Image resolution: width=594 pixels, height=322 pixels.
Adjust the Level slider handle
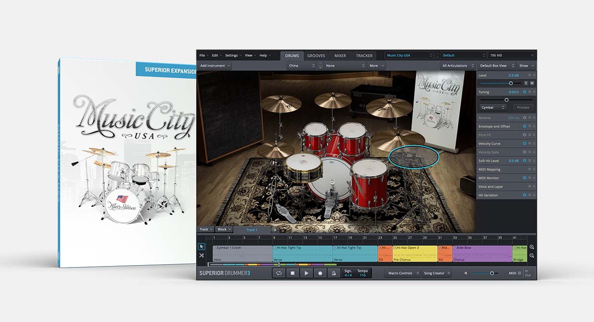(x=511, y=83)
